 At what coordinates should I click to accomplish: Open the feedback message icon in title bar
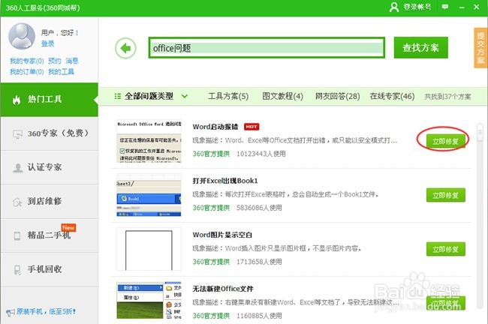point(445,7)
